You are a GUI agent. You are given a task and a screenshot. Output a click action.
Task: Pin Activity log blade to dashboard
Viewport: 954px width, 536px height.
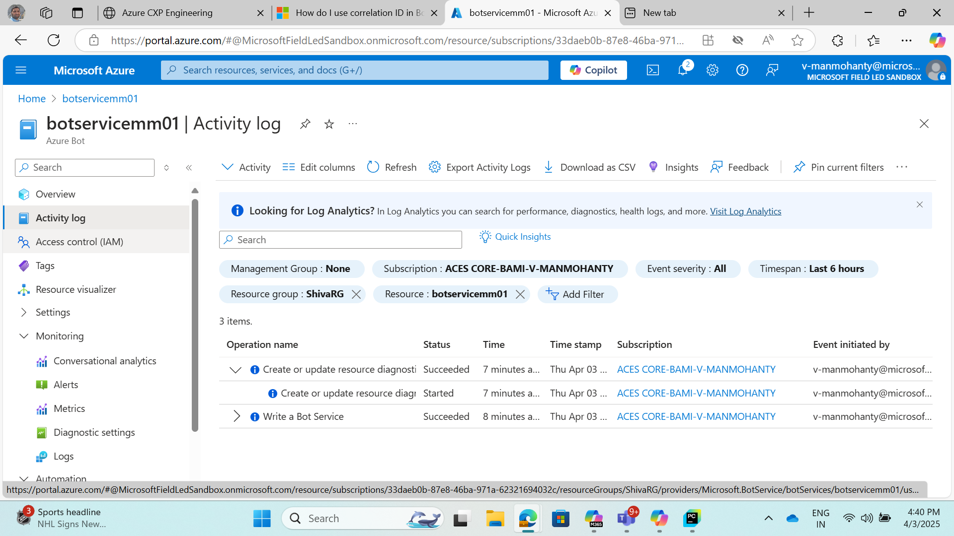point(305,124)
